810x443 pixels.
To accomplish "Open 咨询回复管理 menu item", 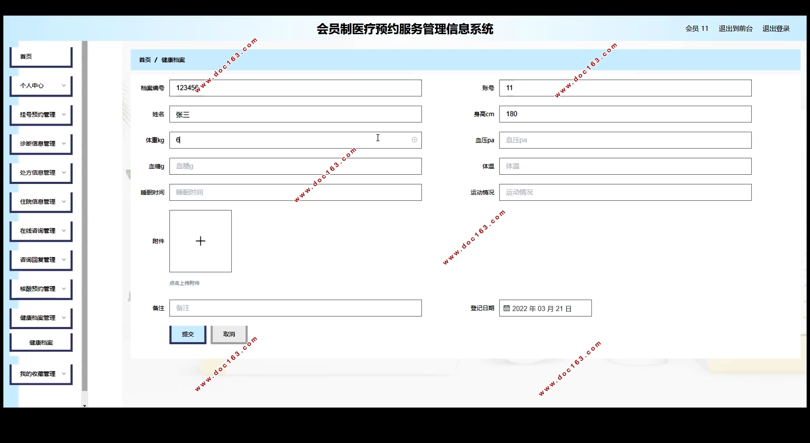I will point(41,260).
